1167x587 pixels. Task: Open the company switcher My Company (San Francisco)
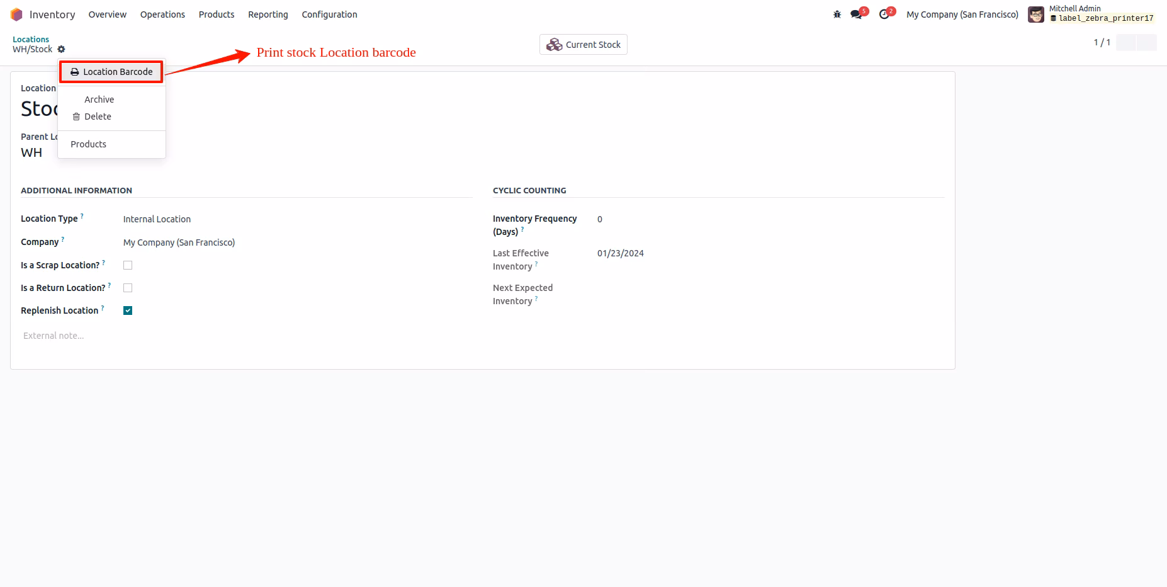coord(962,14)
